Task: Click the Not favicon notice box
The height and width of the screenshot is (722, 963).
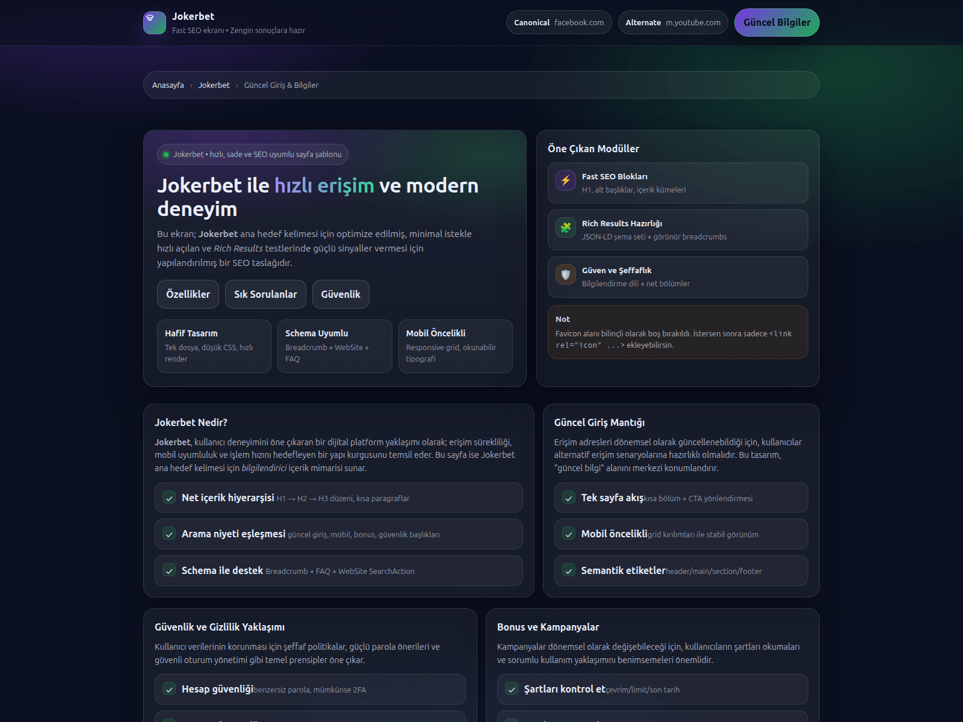Action: point(678,332)
